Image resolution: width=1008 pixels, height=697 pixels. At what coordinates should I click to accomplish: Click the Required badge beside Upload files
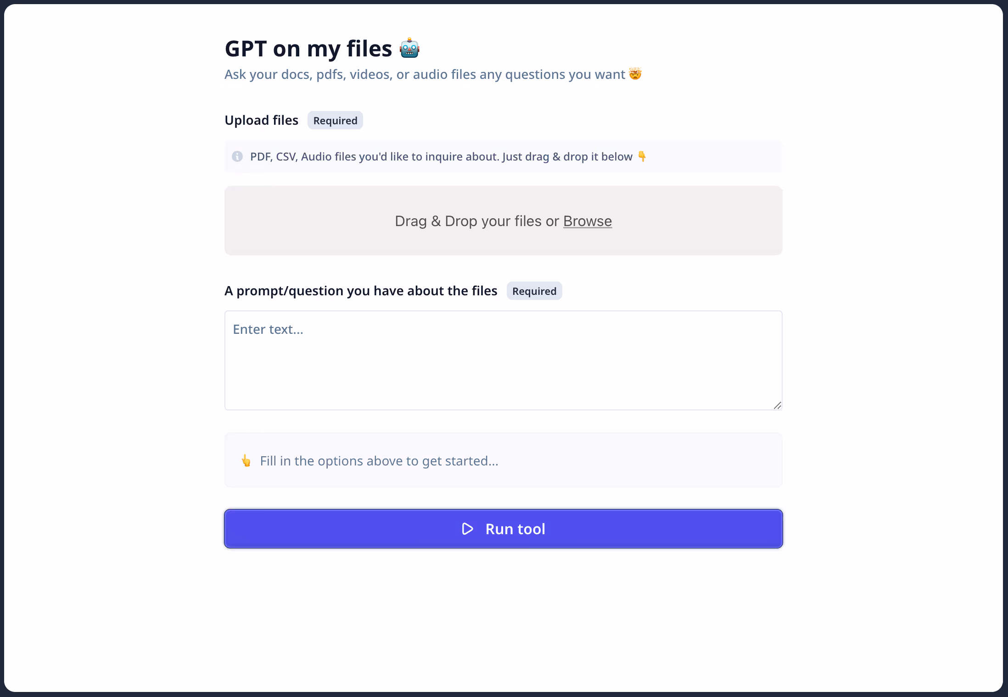coord(335,121)
